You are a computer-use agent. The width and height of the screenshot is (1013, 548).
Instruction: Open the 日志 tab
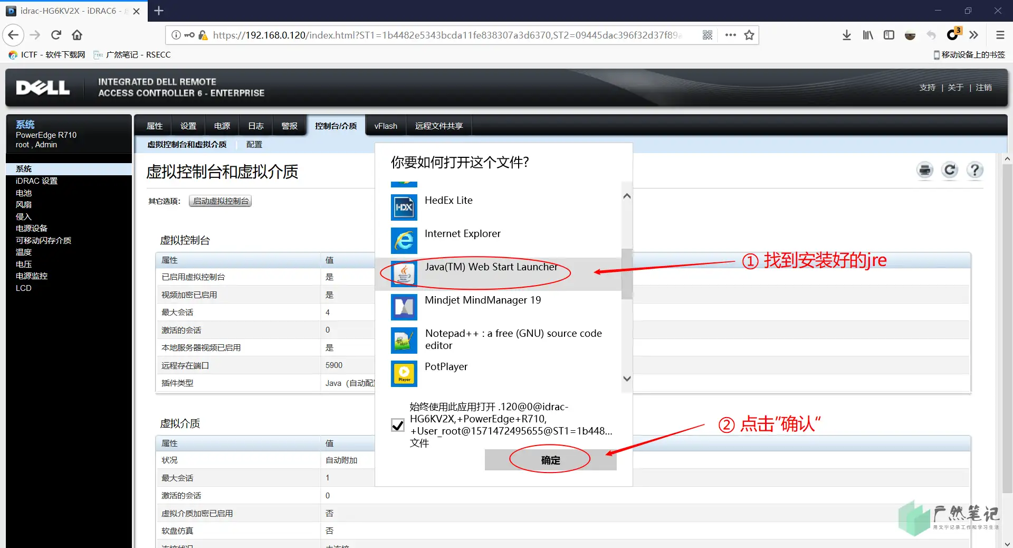[256, 126]
